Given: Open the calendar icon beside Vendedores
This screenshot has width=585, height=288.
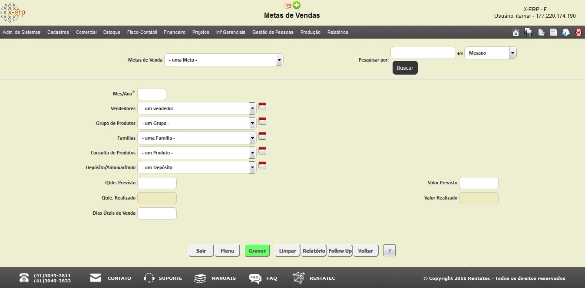Looking at the screenshot, I should click(262, 107).
